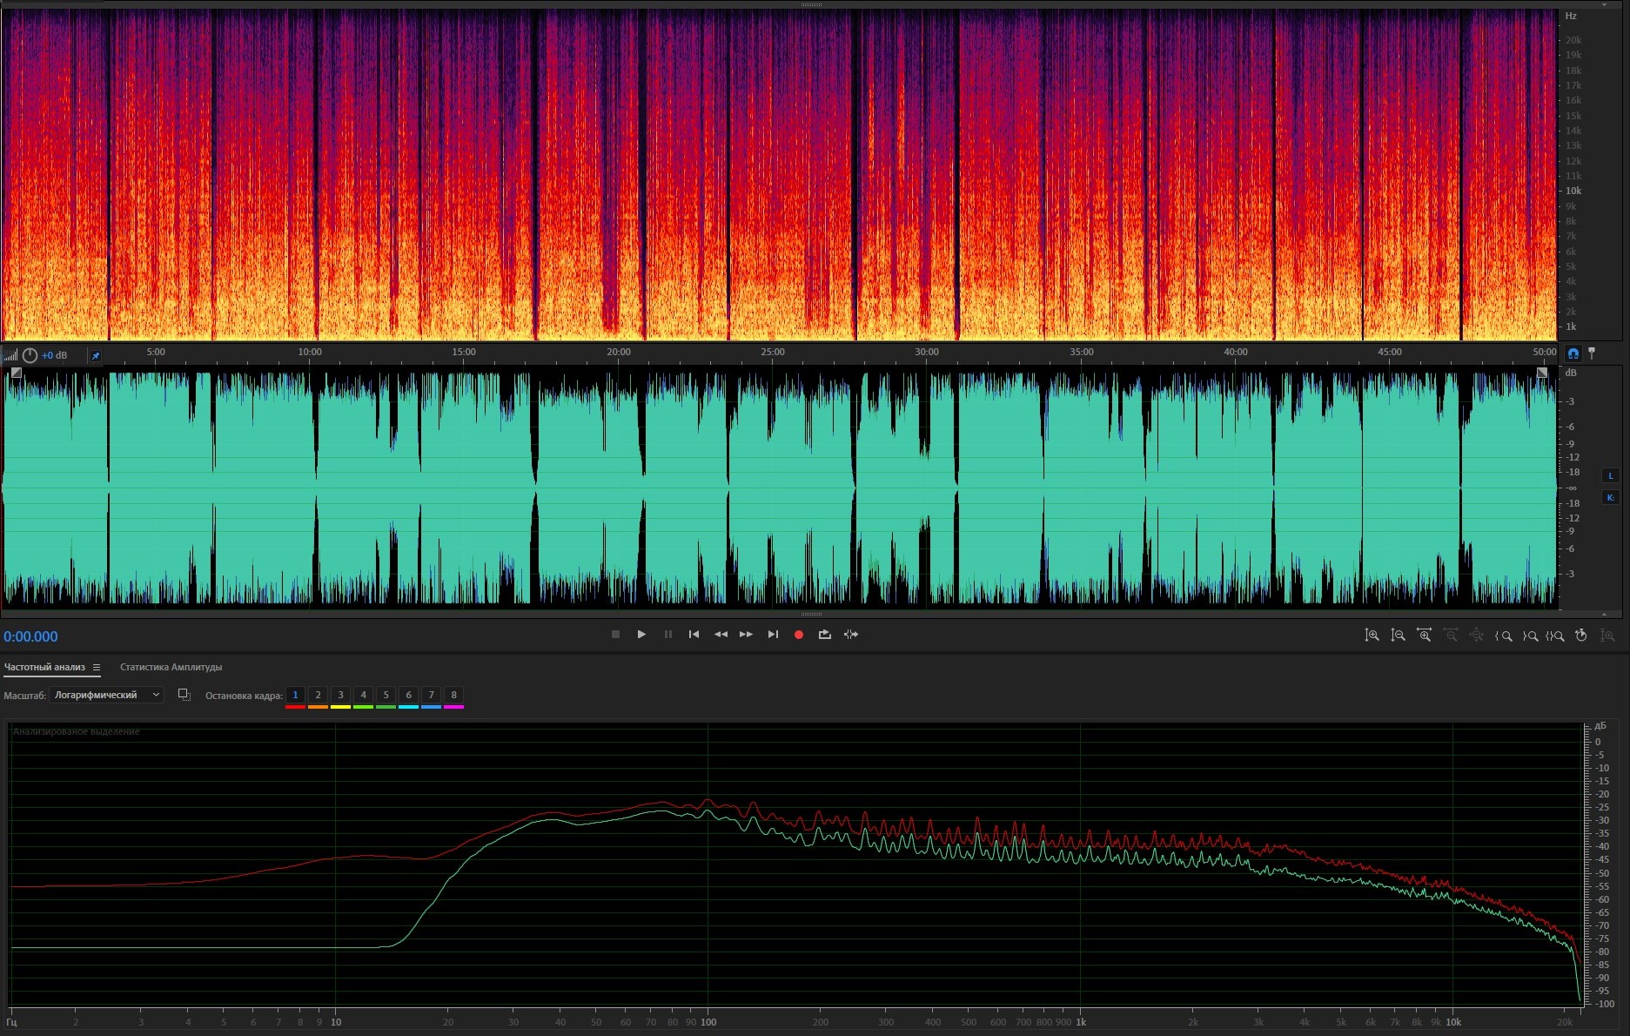This screenshot has height=1036, width=1630.
Task: Toggle loop playback
Action: (825, 635)
